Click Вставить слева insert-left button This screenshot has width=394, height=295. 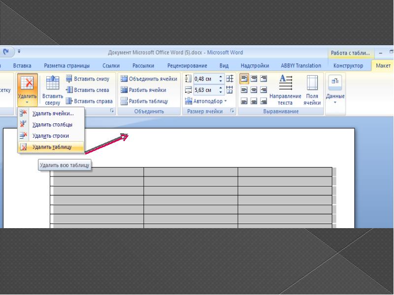coord(88,90)
